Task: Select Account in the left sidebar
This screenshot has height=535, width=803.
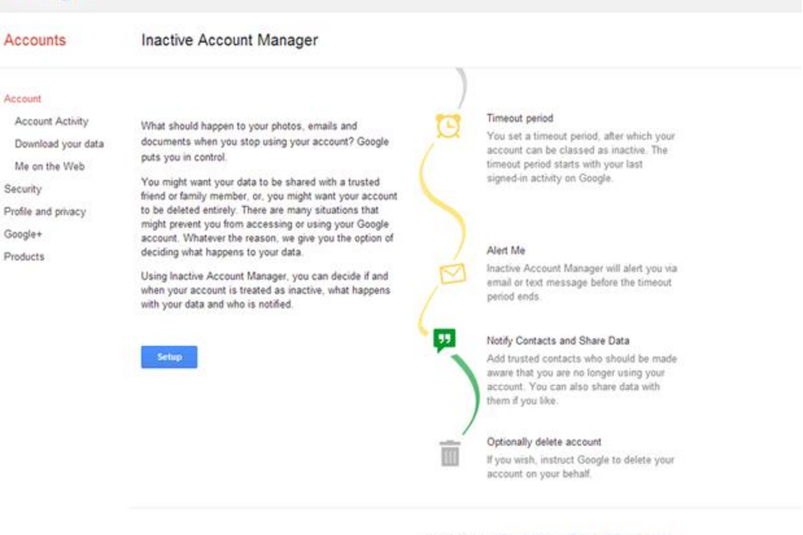Action: (22, 99)
